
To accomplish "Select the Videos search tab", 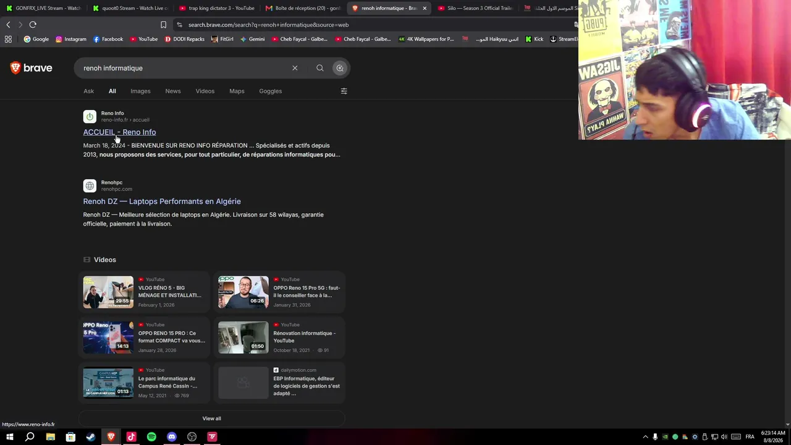I will (x=205, y=91).
